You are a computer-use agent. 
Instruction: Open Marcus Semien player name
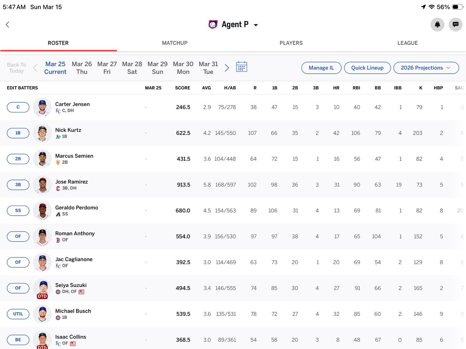click(74, 156)
